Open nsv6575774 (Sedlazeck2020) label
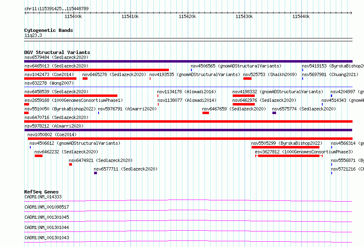Image resolution: width=364 pixels, height=247 pixels. tap(304, 109)
